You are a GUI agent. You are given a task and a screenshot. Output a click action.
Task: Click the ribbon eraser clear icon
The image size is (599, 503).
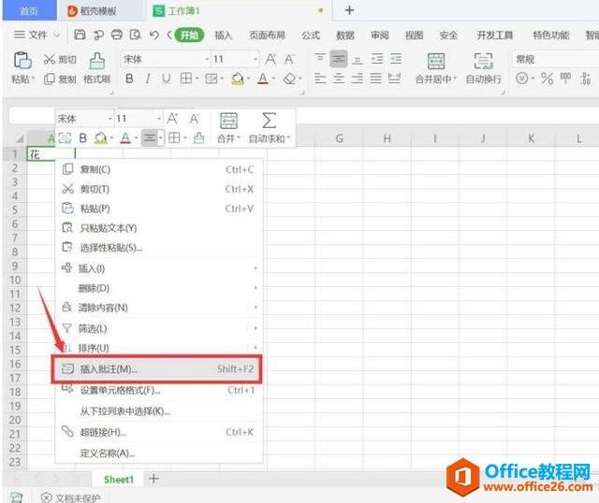[x=289, y=79]
